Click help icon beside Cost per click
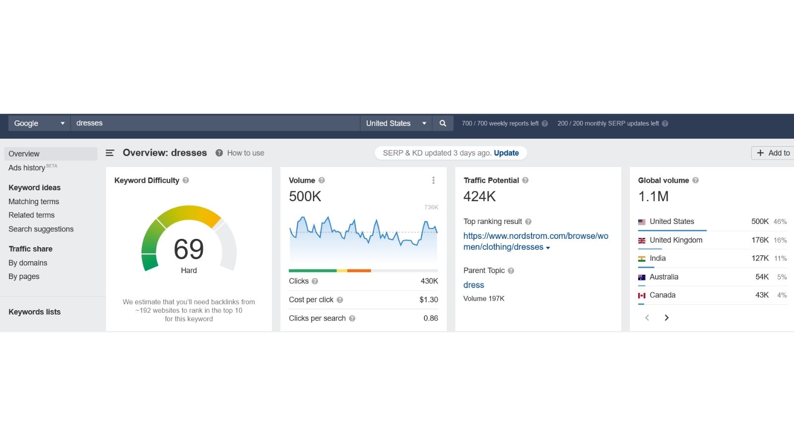 [340, 300]
